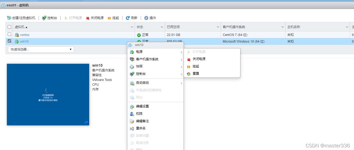Viewport: 354px width, 150px height.
Task: Open the 控制台 toolbar icon
Action: coord(44,18)
